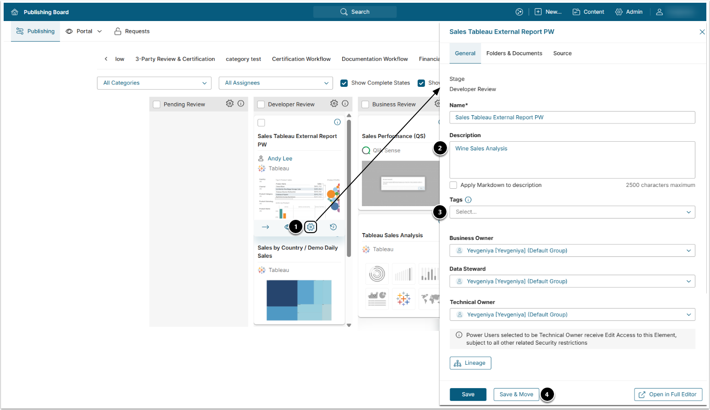
Task: Click the Publishing Board title in header
Action: [46, 12]
